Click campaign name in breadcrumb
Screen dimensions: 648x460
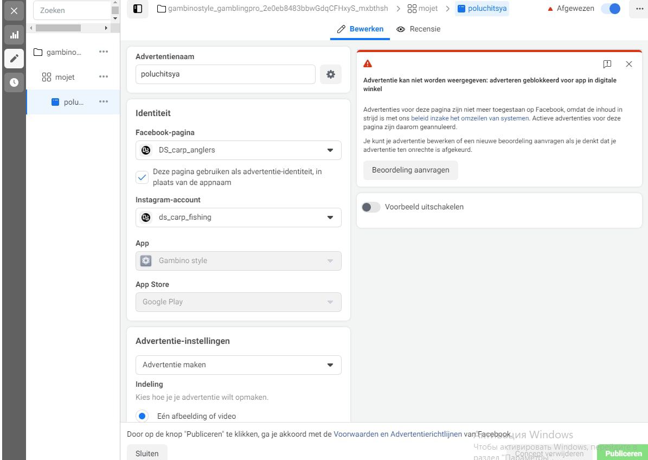coord(278,8)
